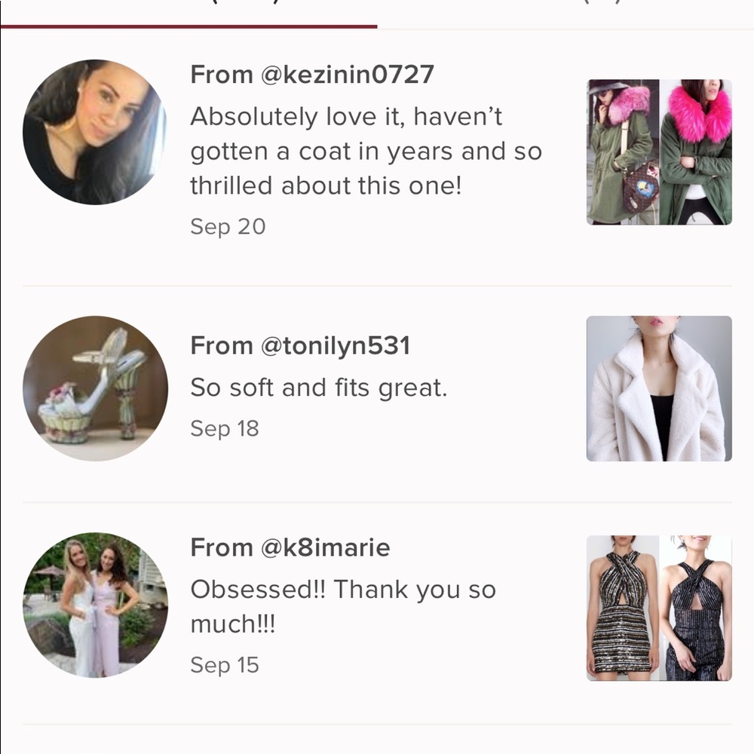Tap the high-heel shoe avatar of tonilyn531
This screenshot has width=754, height=754.
(x=95, y=388)
